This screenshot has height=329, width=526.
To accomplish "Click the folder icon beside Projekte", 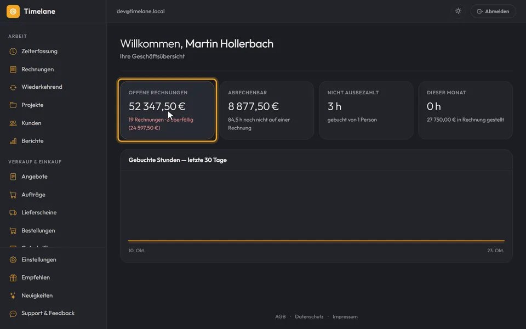I will [13, 105].
